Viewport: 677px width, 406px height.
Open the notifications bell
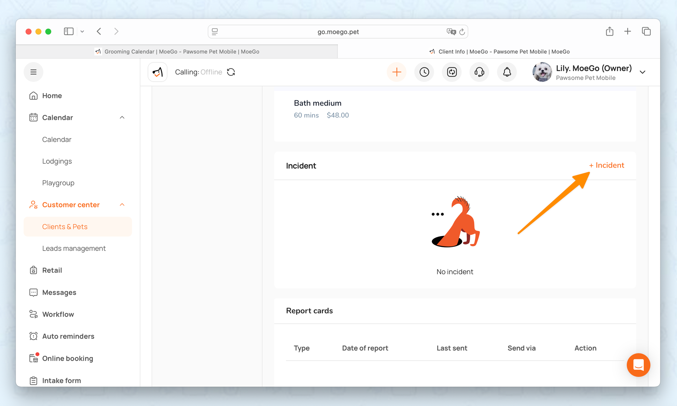click(x=507, y=72)
